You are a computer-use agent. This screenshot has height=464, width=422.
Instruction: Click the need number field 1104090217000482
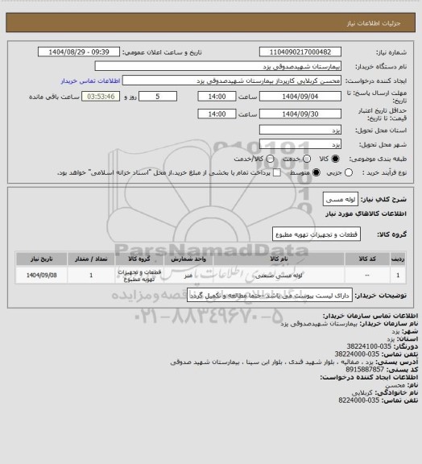coord(300,52)
